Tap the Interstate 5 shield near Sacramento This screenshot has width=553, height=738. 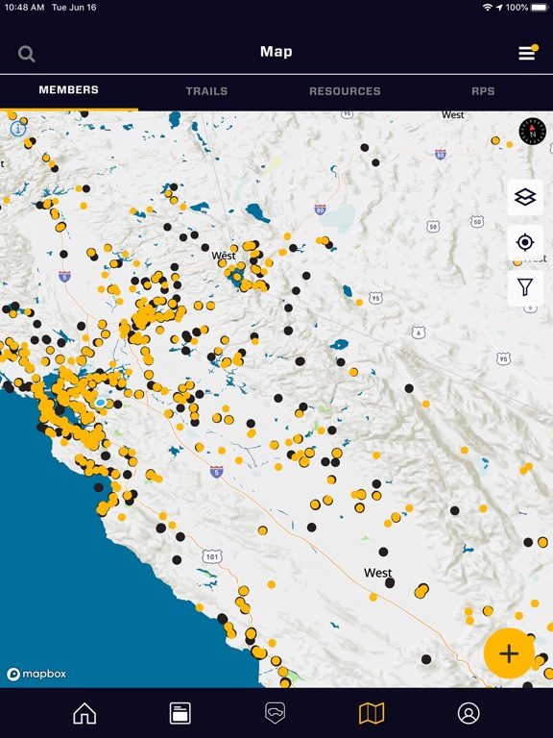[64, 277]
